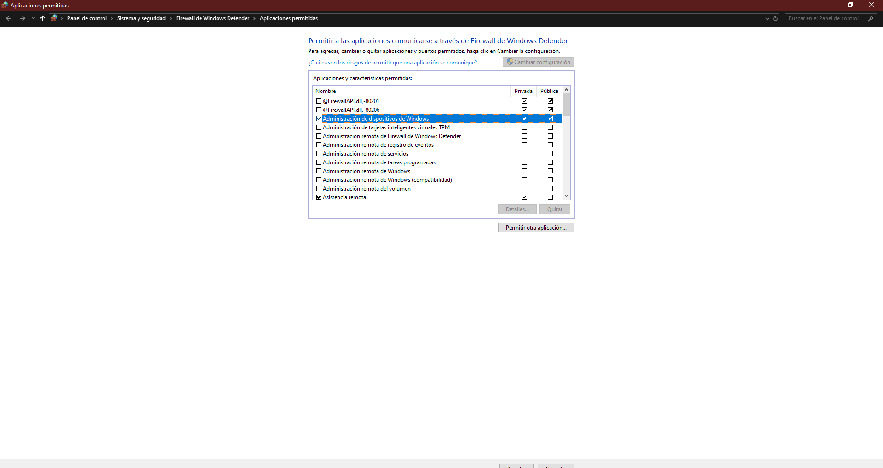Toggle Pública for 'Administración remota de Windows'
This screenshot has height=468, width=883.
click(x=550, y=171)
